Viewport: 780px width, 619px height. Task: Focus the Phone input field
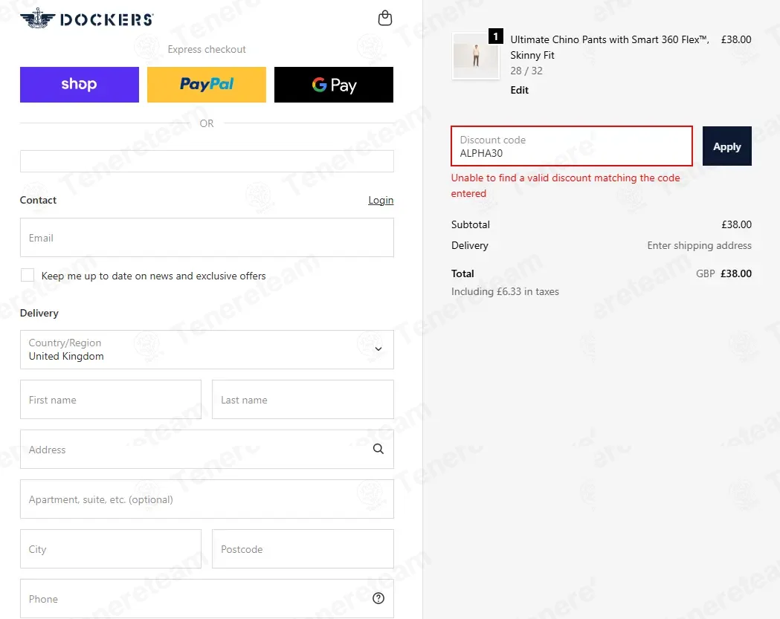207,599
